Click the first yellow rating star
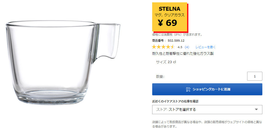 154,47
